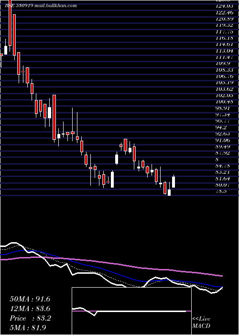
Task: Click the 114.61 price axis label
Action: click(224, 45)
